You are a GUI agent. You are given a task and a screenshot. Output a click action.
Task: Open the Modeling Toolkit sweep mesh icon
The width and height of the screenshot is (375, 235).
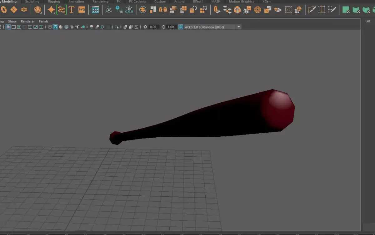click(61, 10)
